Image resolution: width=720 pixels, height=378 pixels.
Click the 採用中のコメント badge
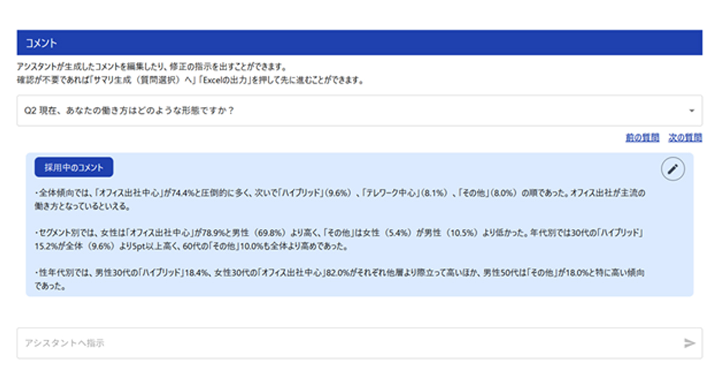coord(74,168)
